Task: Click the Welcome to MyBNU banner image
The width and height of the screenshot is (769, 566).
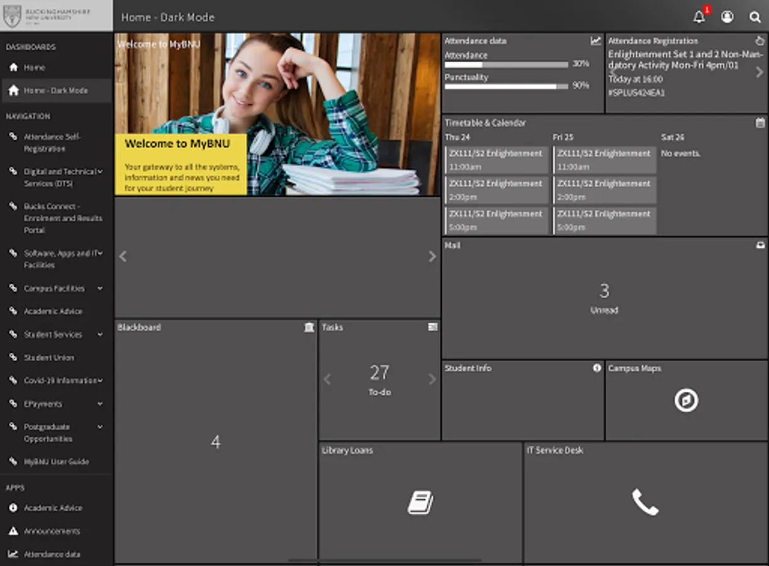Action: 278,114
